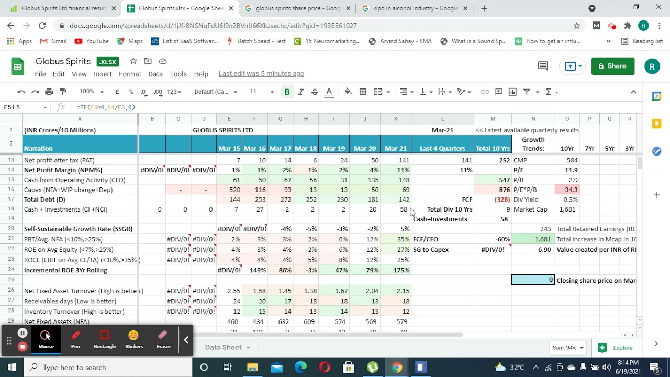The image size is (670, 377).
Task: Open the Format menu
Action: tap(130, 74)
